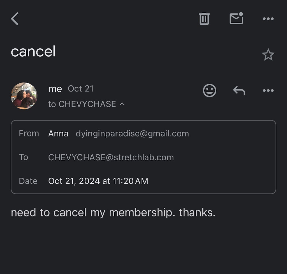Tap the "to CHEVYCHASE" recipient summary
This screenshot has width=287, height=274.
[x=82, y=104]
